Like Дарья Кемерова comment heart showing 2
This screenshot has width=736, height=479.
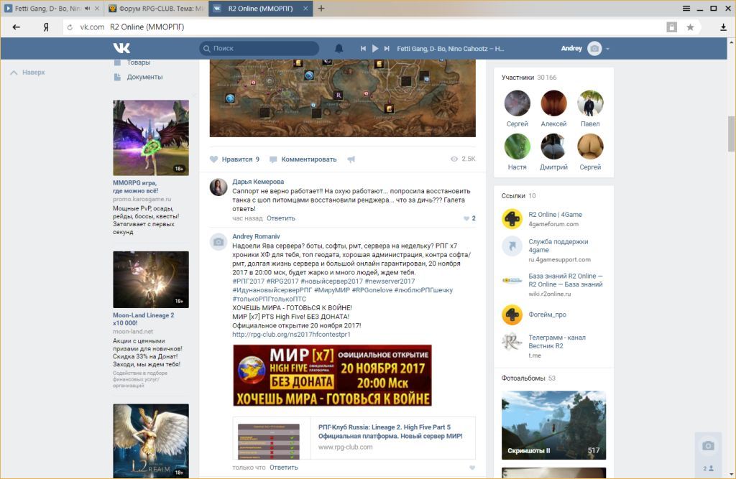click(x=466, y=218)
